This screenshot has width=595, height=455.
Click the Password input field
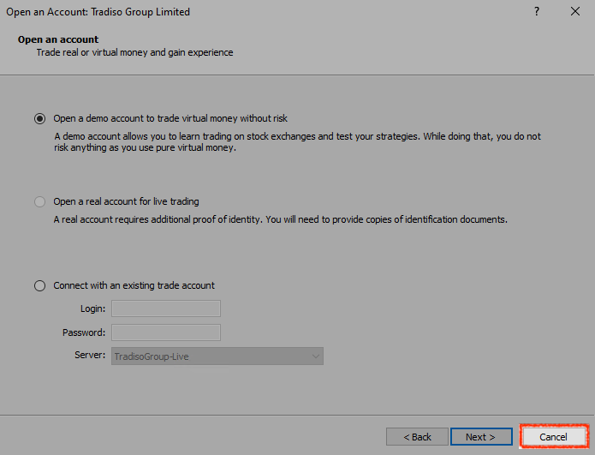click(x=166, y=332)
